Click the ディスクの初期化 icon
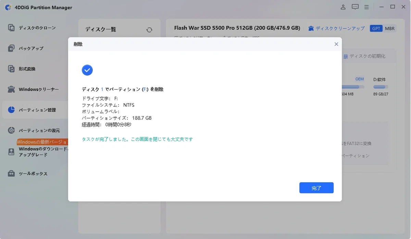This screenshot has width=411, height=239. point(346,56)
